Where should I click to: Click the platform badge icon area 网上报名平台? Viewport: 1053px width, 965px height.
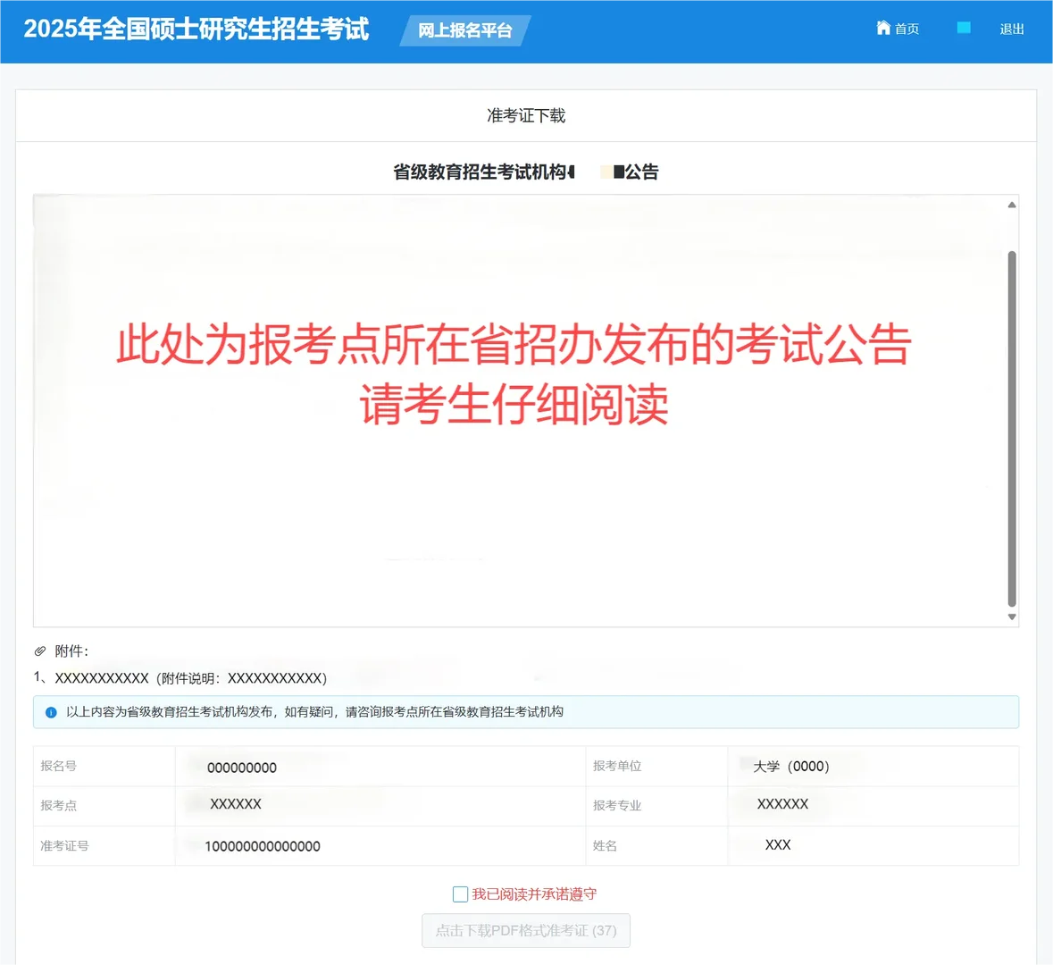click(x=465, y=29)
